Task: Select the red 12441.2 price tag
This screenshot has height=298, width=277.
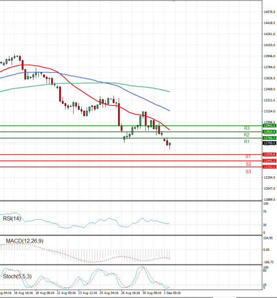Action: click(269, 161)
